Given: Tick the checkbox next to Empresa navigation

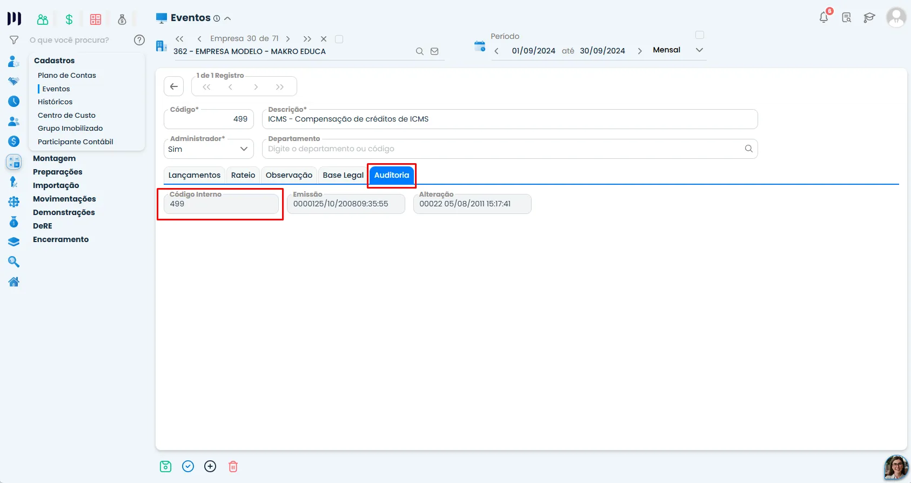Looking at the screenshot, I should coord(339,39).
